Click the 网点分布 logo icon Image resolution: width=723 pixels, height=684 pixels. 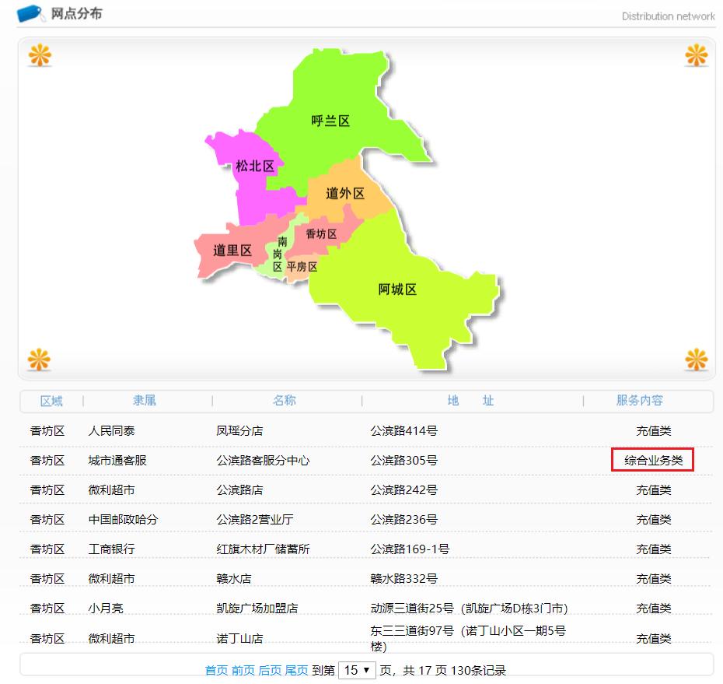click(x=31, y=12)
